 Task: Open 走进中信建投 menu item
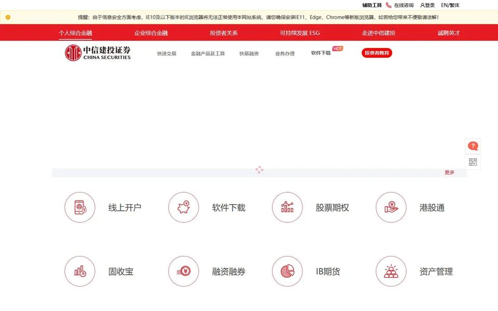pyautogui.click(x=379, y=33)
